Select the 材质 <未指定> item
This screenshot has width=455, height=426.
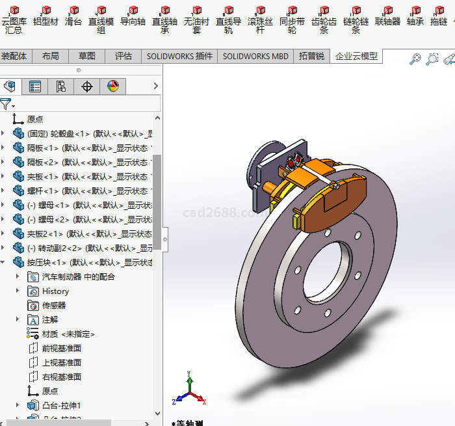pyautogui.click(x=68, y=334)
